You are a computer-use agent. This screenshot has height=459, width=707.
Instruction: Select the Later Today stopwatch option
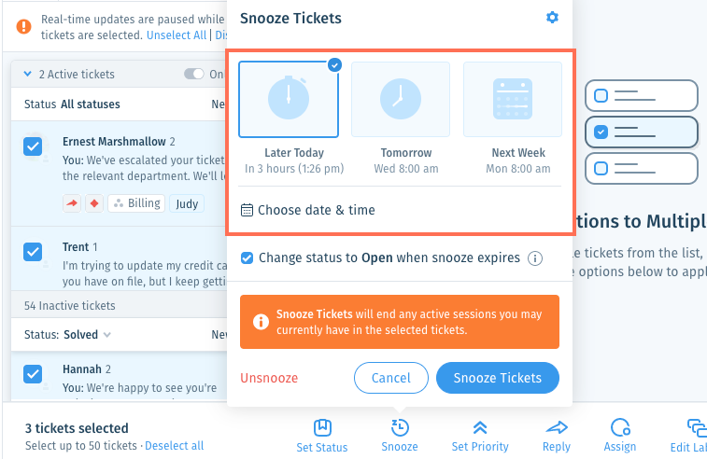click(289, 99)
